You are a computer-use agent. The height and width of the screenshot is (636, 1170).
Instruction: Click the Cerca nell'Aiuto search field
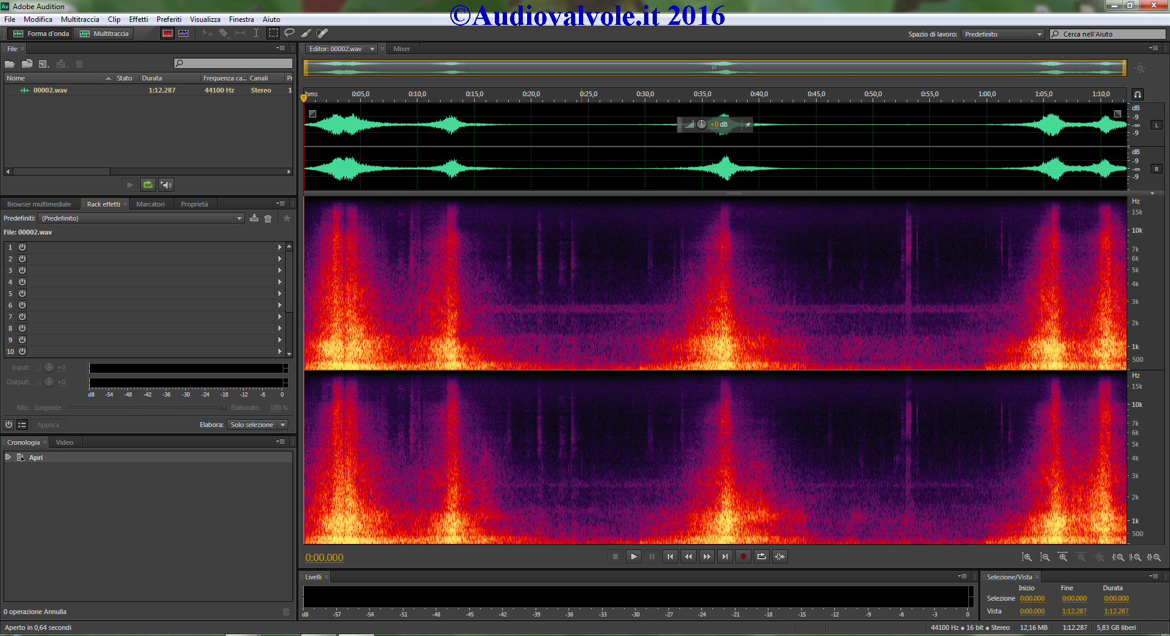(x=1108, y=34)
